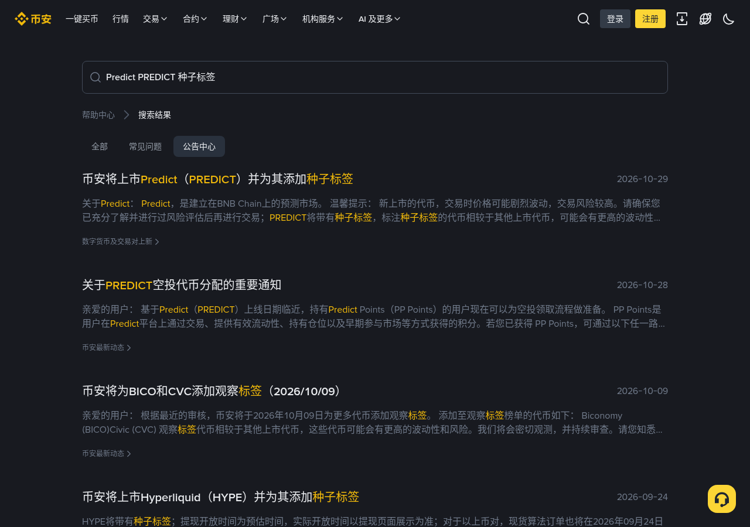Toggle the dark mode moon icon
Image resolution: width=750 pixels, height=527 pixels.
tap(729, 19)
